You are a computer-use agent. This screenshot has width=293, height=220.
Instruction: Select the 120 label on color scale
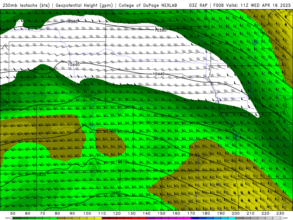tap(117, 213)
